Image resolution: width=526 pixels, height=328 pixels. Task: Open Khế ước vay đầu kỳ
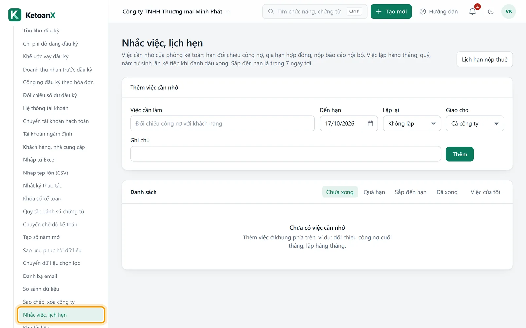click(x=46, y=56)
